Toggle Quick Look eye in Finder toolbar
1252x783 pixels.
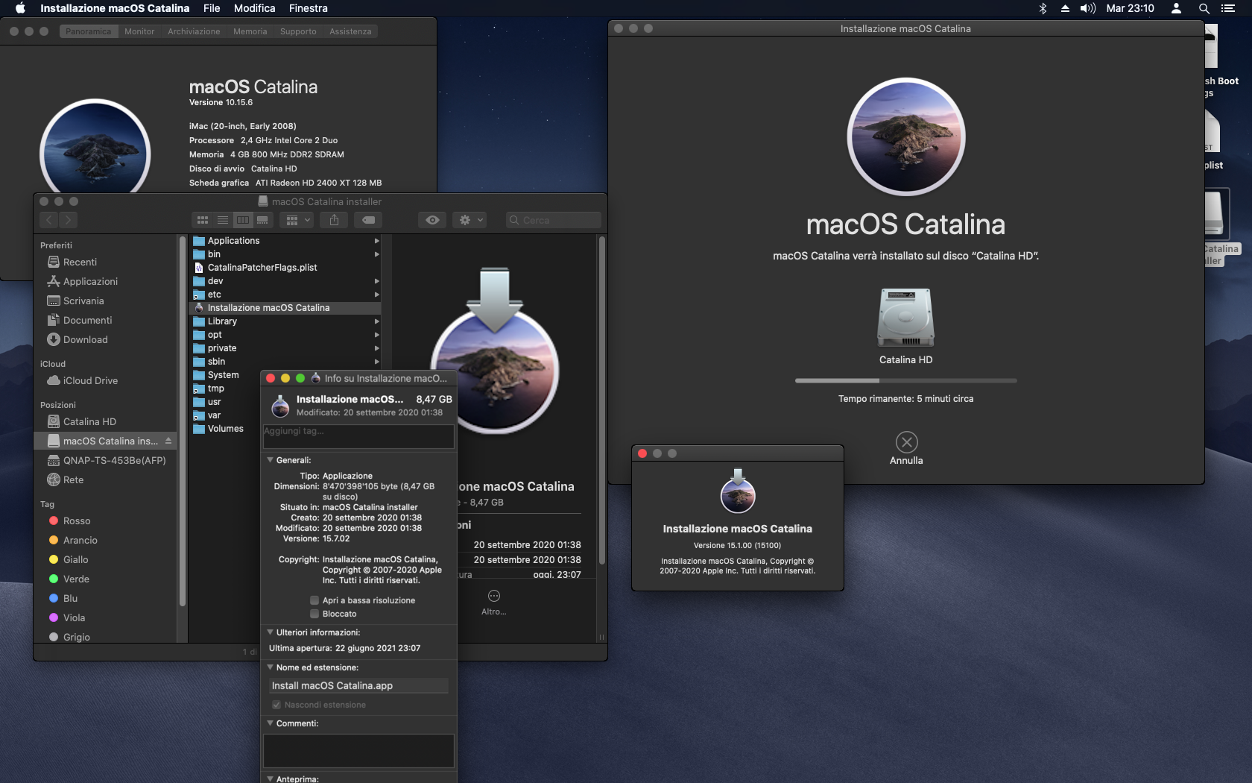[432, 220]
